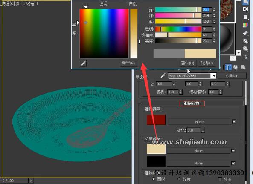Cancel the color selector dialog
Image resolution: width=253 pixels, height=184 pixels.
pyautogui.click(x=206, y=63)
